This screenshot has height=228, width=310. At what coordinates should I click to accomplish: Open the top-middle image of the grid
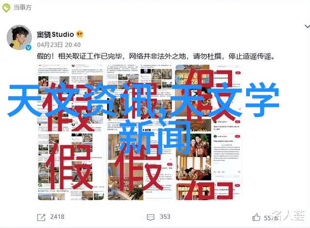pos(140,98)
